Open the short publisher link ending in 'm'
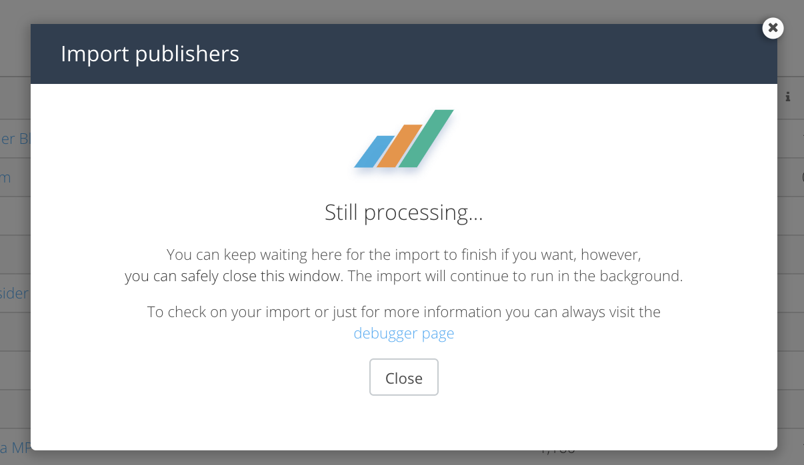 [x=5, y=177]
